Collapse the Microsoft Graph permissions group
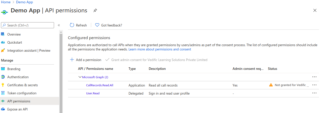This screenshot has height=113, width=323. tap(80, 77)
